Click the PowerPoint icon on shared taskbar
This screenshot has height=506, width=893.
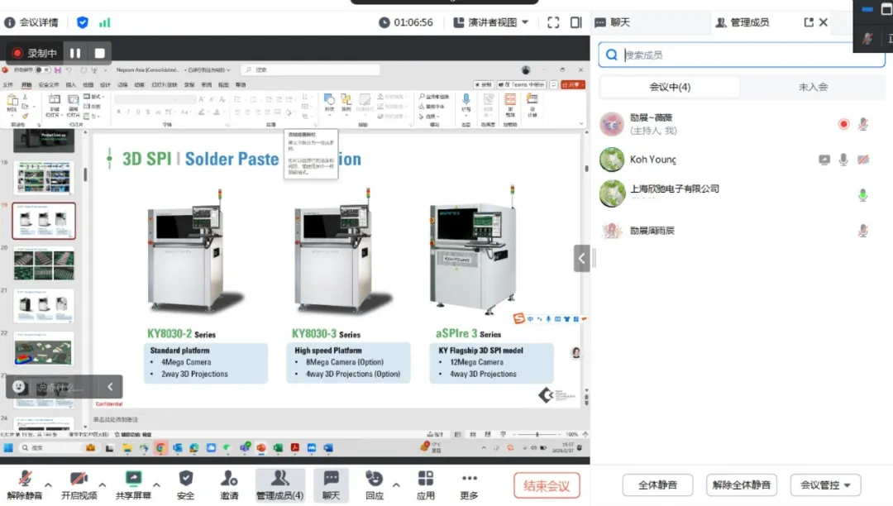pyautogui.click(x=261, y=448)
